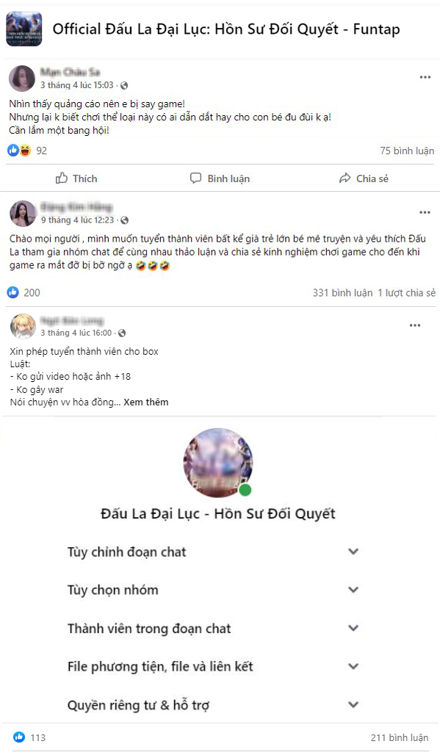Open three-dot menu on the 12:23 post

(425, 212)
